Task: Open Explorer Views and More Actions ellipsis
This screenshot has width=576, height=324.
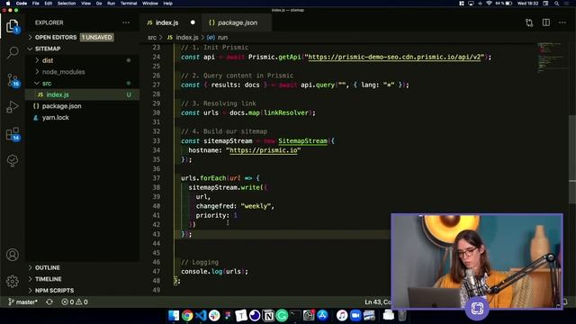Action: tap(126, 22)
